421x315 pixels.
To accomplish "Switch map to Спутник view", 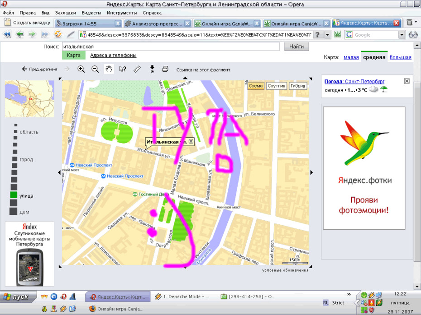I will [276, 86].
